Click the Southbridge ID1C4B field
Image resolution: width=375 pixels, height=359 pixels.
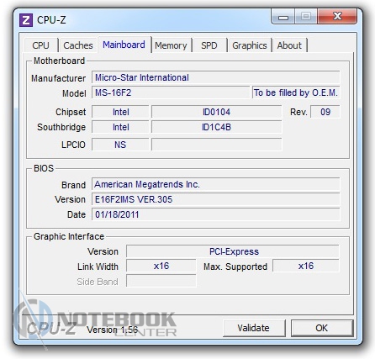click(x=217, y=127)
